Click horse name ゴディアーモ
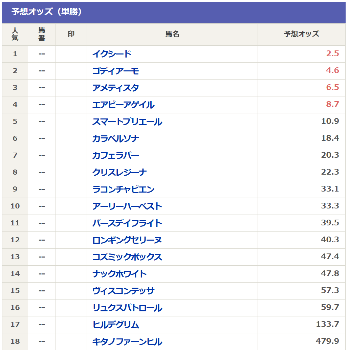Image resolution: width=349 pixels, height=355 pixels. tap(115, 71)
